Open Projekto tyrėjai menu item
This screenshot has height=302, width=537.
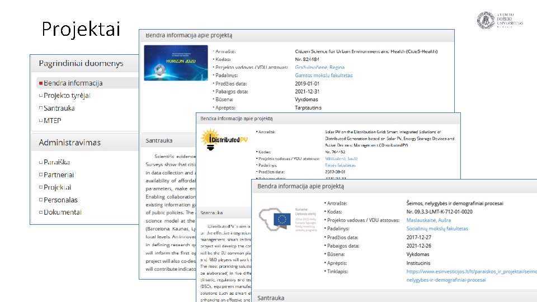pos(67,96)
